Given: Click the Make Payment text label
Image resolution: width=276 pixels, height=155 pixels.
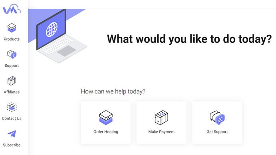Looking at the screenshot, I should click(x=161, y=132).
